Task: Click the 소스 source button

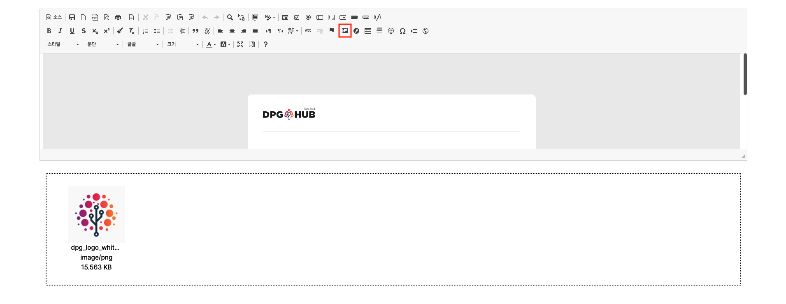Action: pos(54,17)
